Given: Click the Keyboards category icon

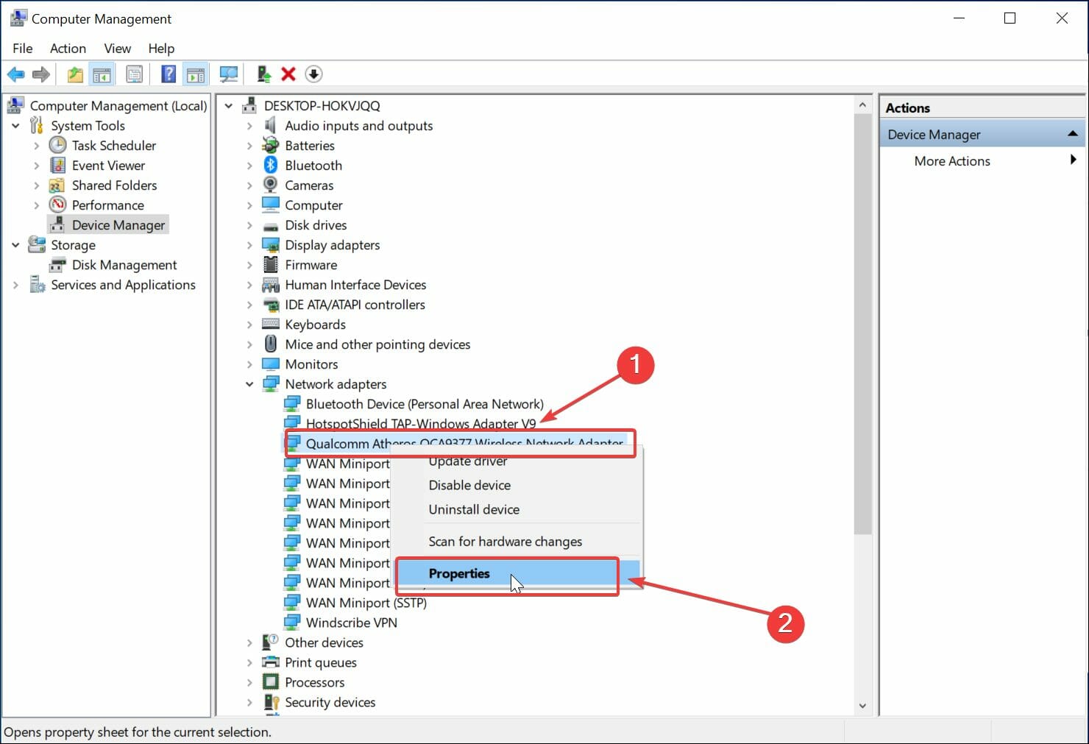Looking at the screenshot, I should tap(271, 324).
